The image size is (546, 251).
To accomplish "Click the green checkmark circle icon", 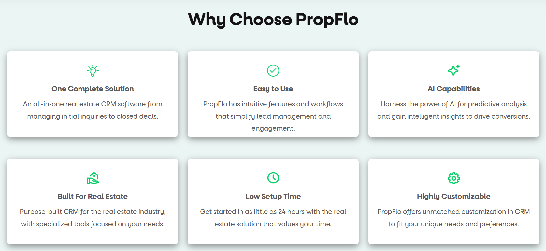I will pyautogui.click(x=273, y=70).
